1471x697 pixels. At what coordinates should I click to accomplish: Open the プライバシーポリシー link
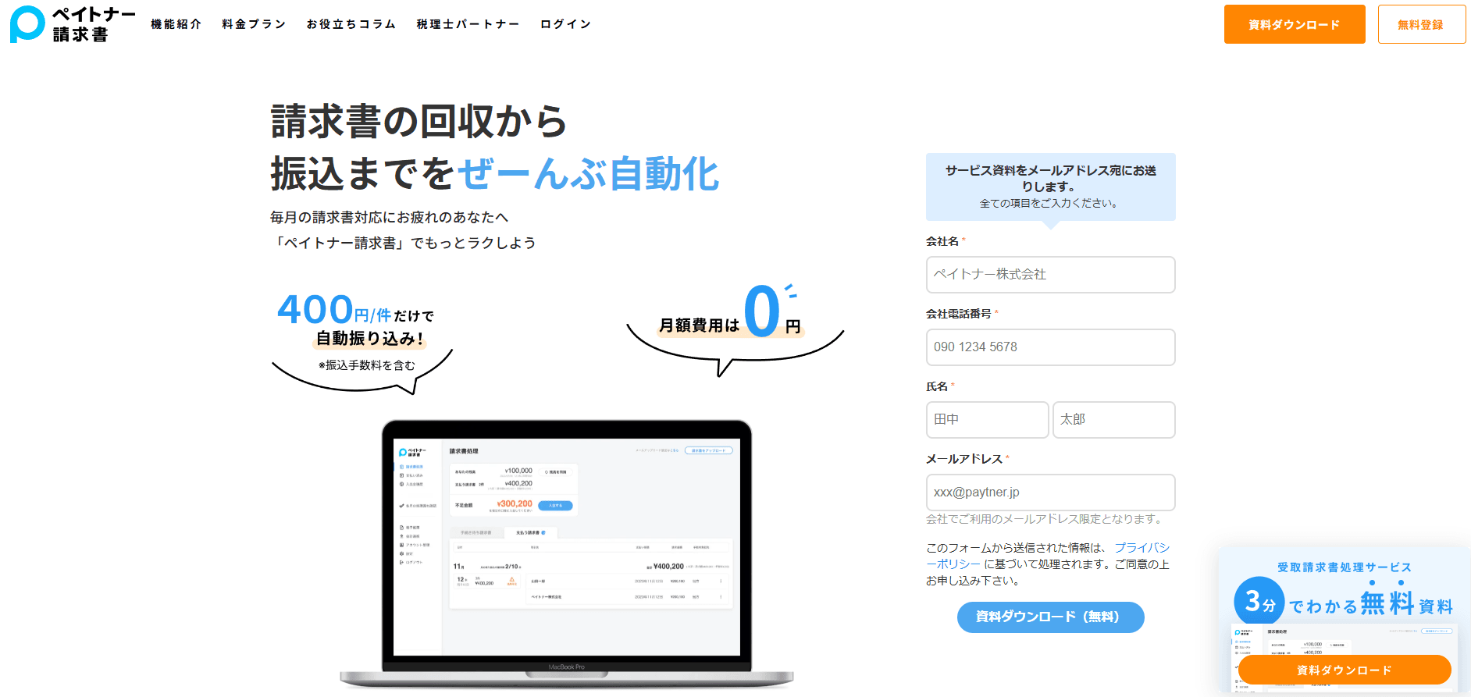(x=1141, y=548)
